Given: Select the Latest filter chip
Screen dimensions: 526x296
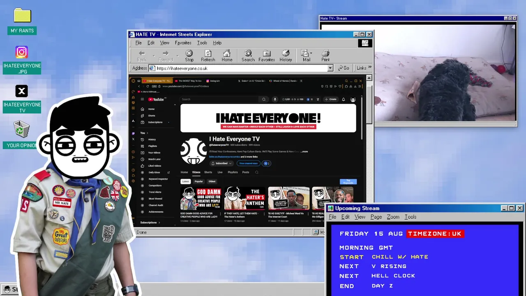Looking at the screenshot, I should point(186,181).
